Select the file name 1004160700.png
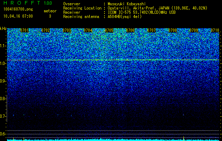Screen dimensions: 222x141 click(18, 9)
